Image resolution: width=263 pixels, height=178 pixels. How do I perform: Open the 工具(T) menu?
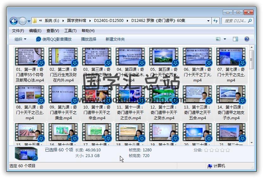(70, 31)
